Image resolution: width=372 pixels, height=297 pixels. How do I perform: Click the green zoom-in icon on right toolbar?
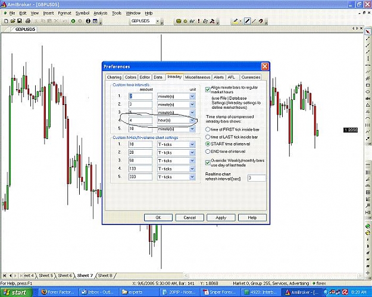click(x=368, y=226)
